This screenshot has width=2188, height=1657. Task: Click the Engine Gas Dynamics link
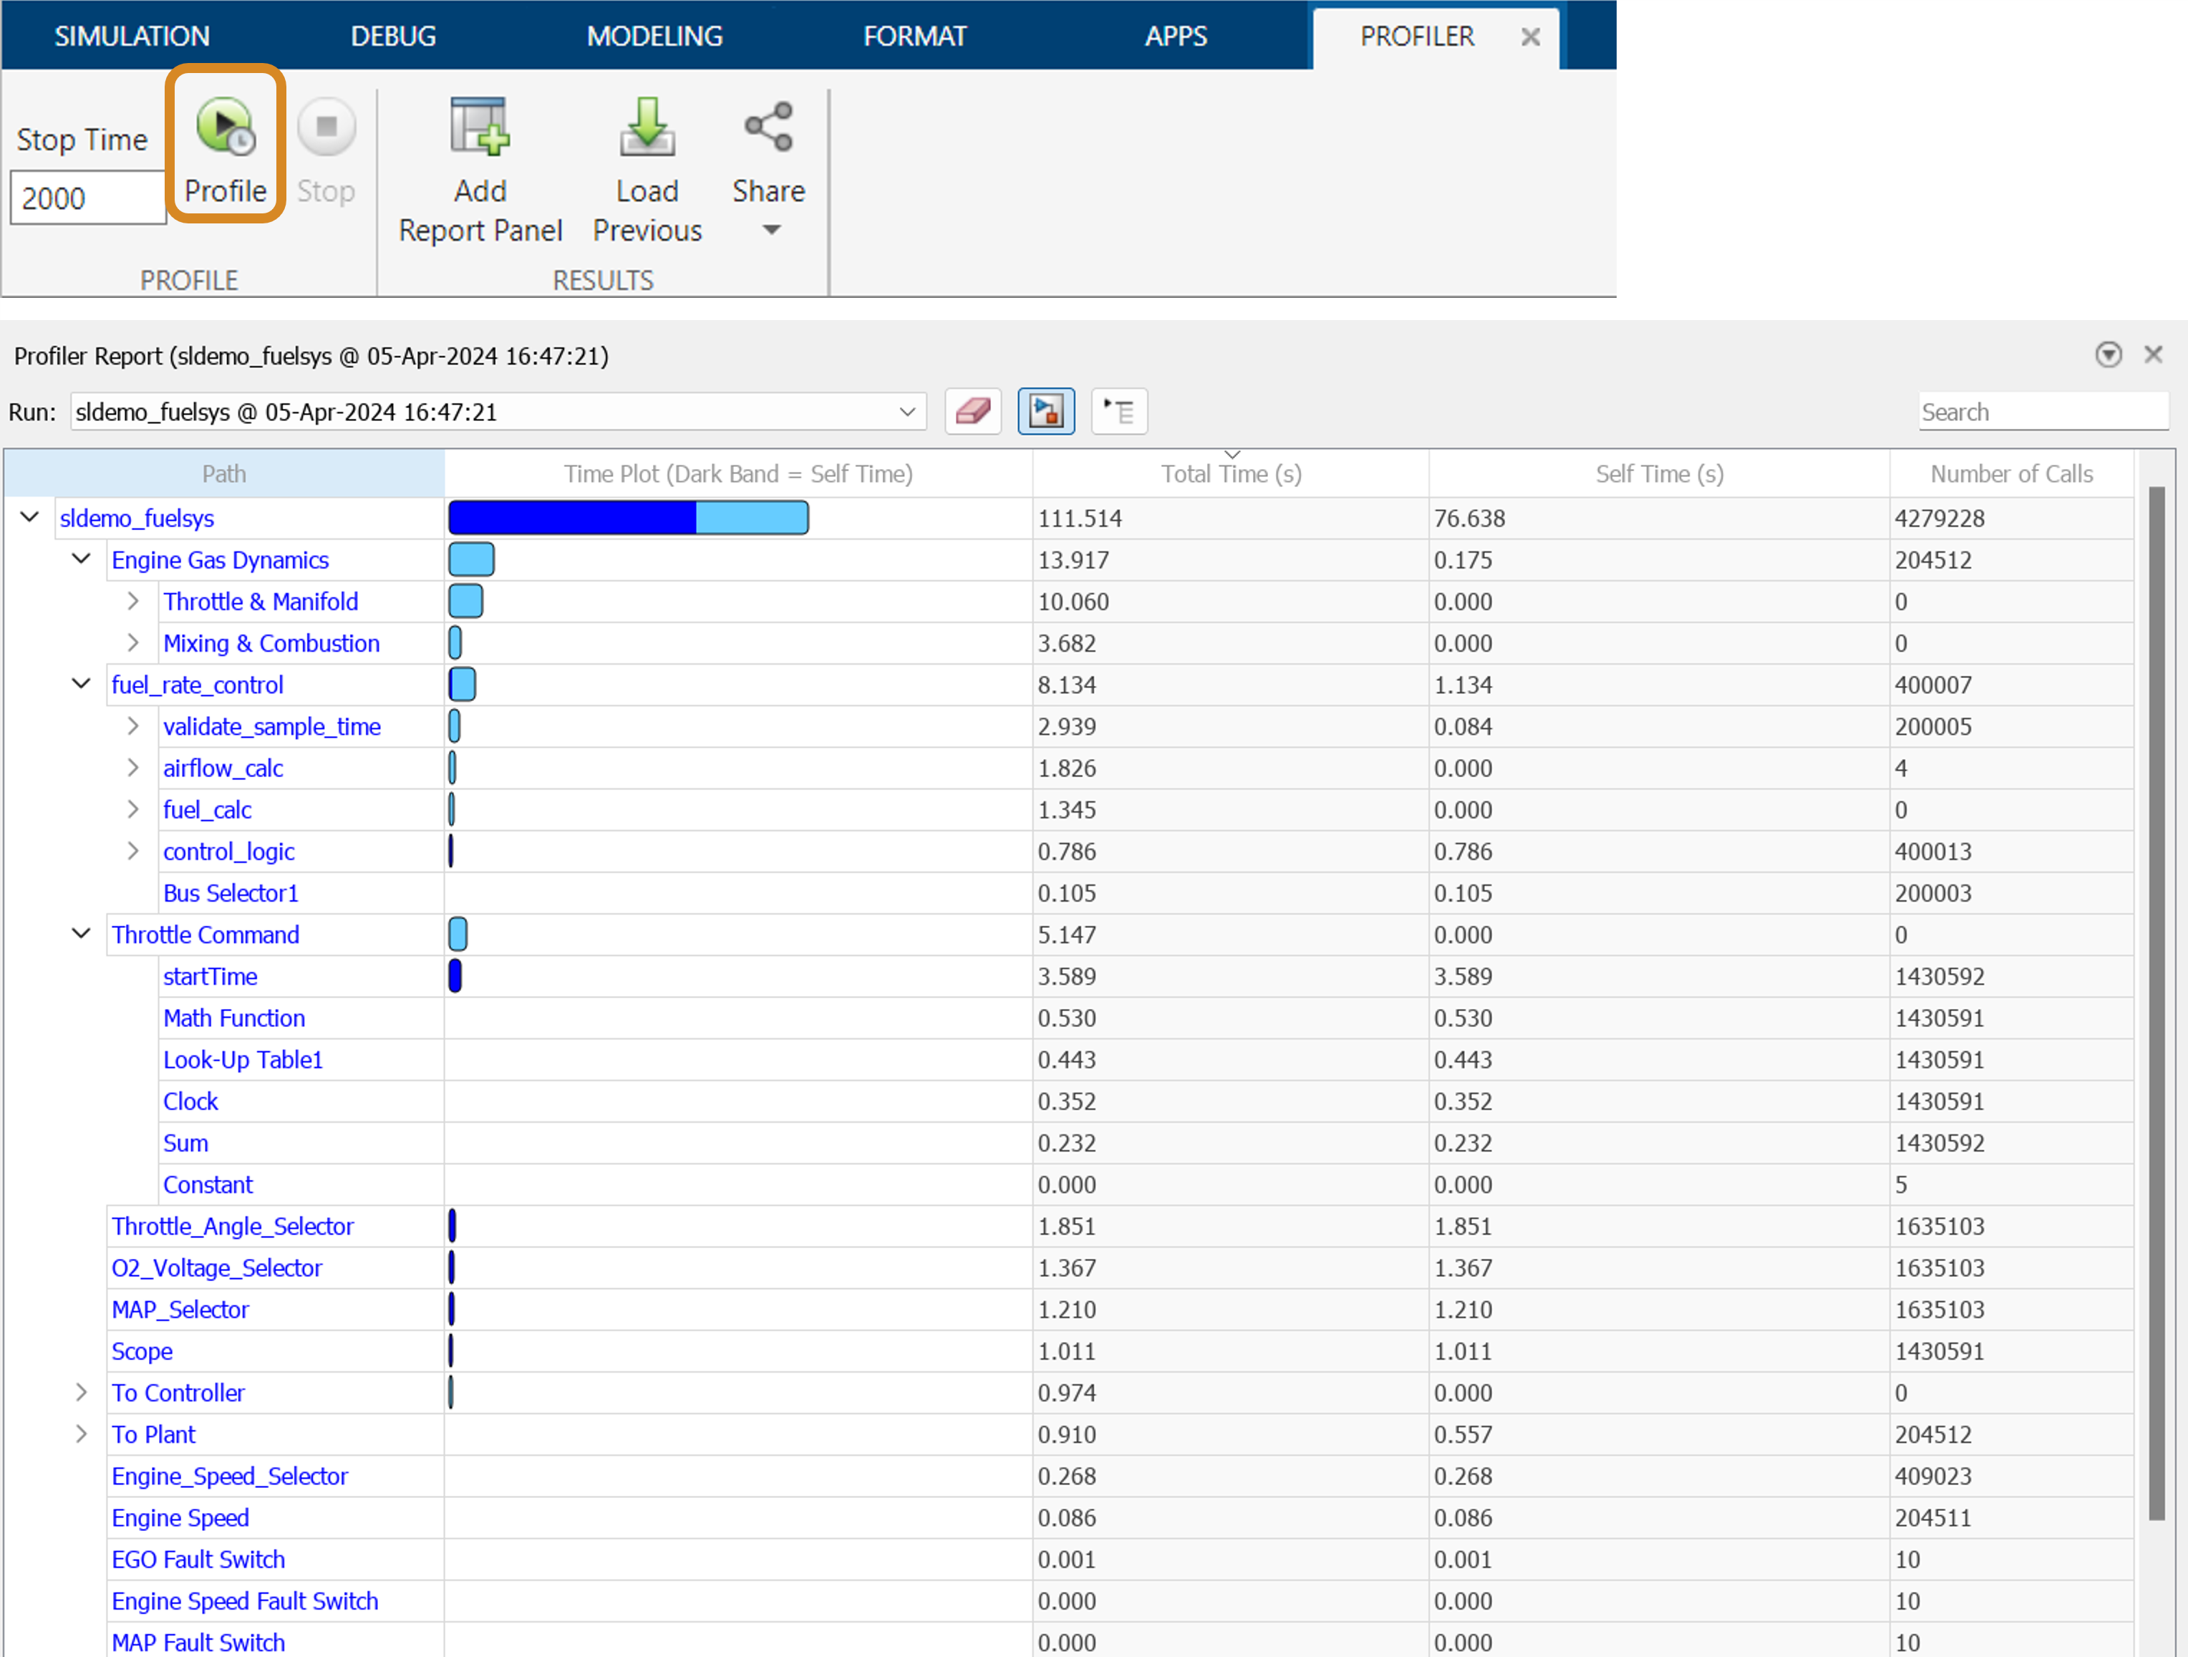pos(220,560)
